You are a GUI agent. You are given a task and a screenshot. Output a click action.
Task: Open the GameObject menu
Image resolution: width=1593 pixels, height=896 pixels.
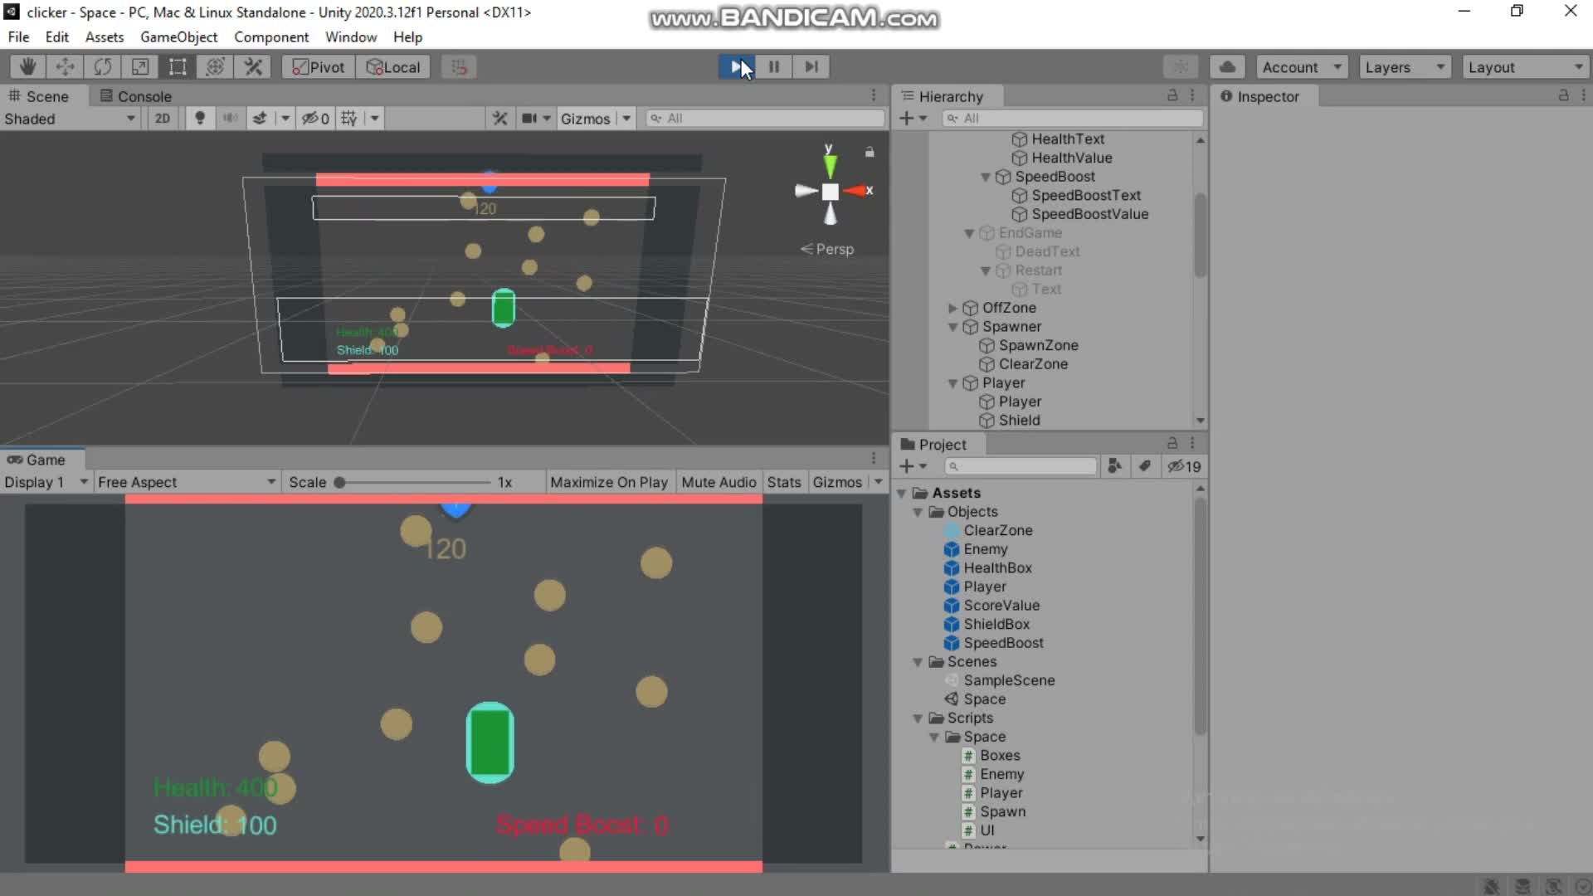pos(178,37)
